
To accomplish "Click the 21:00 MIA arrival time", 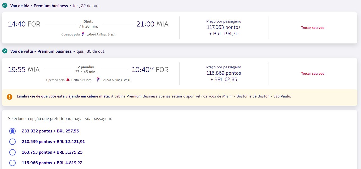I will click(x=152, y=24).
